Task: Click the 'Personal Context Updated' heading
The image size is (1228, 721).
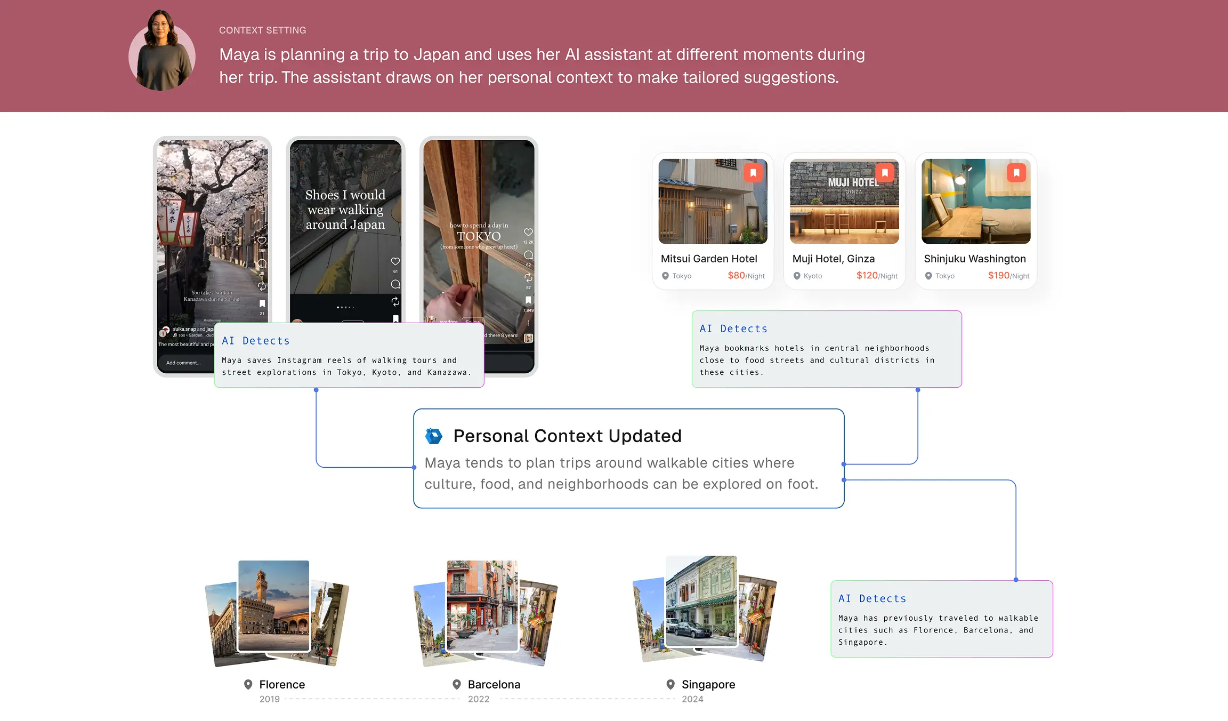Action: point(567,436)
